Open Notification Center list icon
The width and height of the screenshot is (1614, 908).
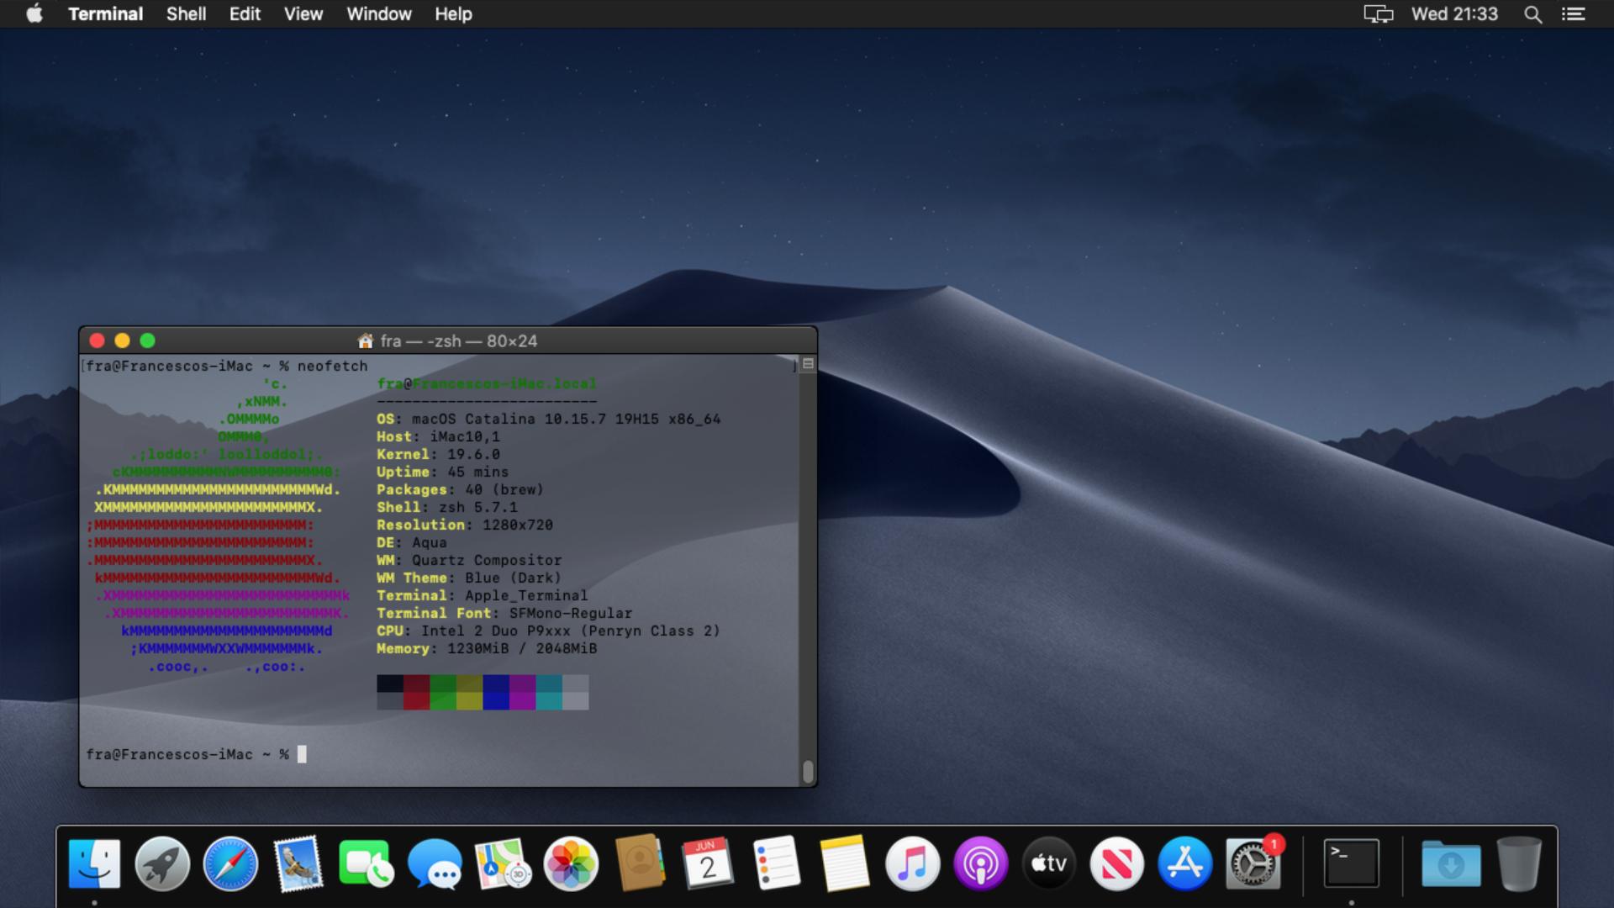click(x=1574, y=14)
